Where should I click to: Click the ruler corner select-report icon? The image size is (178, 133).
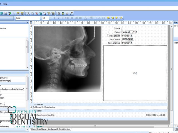pos(31,23)
